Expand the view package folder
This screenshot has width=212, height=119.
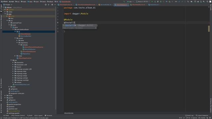point(15,56)
